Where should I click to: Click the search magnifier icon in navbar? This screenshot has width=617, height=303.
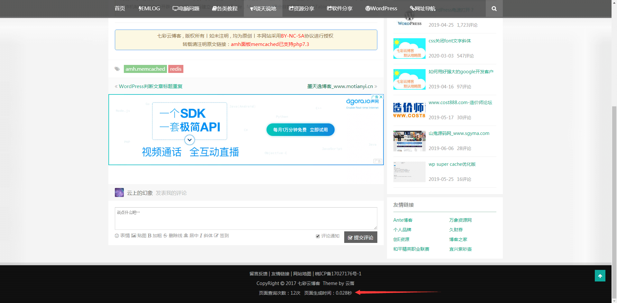point(494,9)
